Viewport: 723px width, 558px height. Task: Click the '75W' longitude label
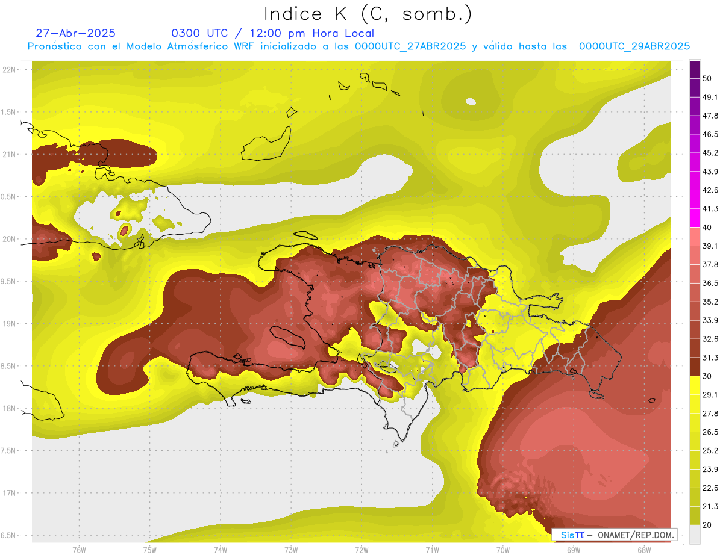[x=149, y=550]
